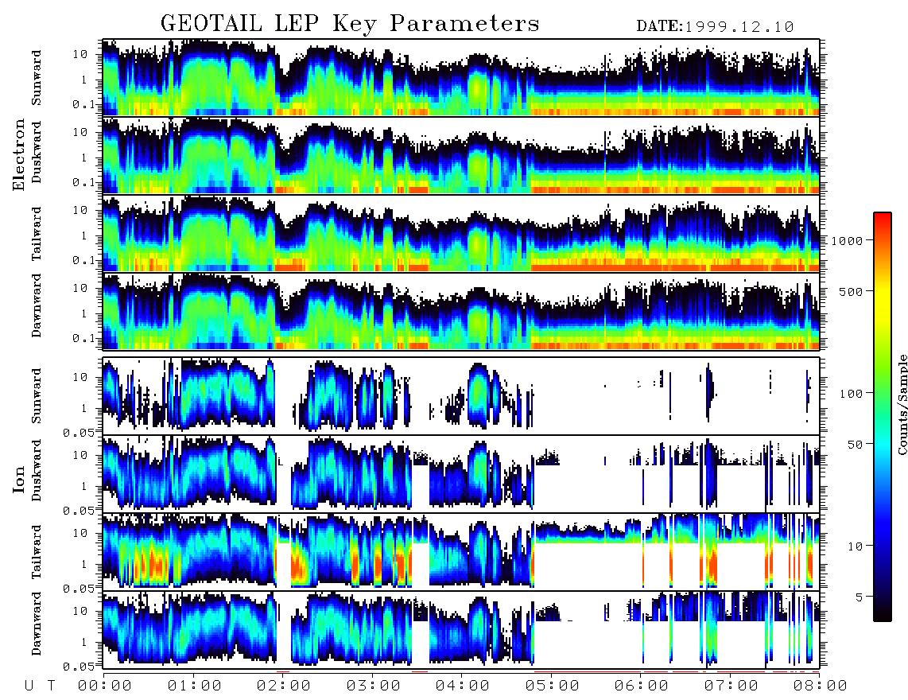
Task: Click the Electron Tailward spectrogram panel
Action: point(461,233)
